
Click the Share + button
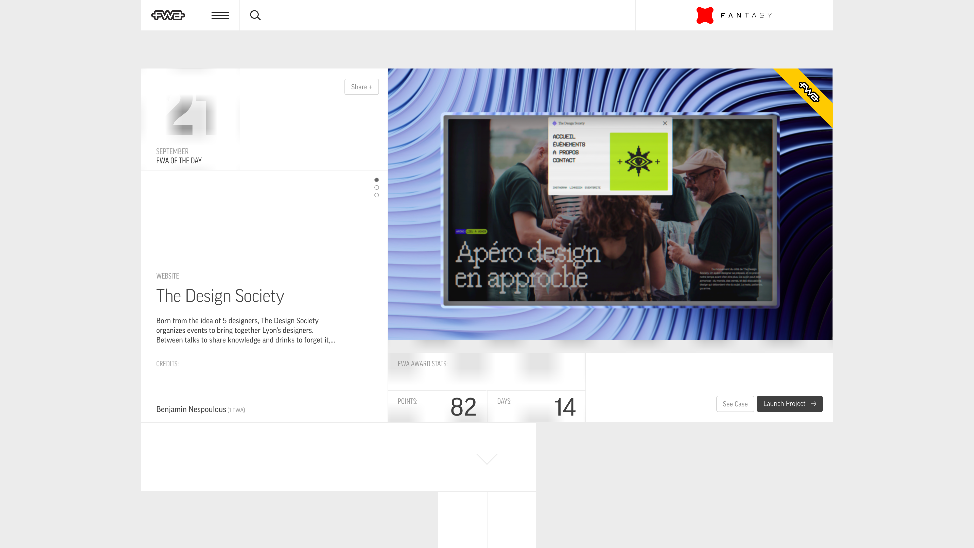click(361, 87)
